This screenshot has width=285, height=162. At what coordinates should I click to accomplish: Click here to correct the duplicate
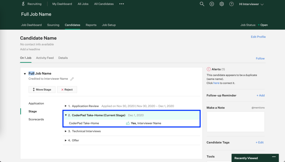point(216,83)
